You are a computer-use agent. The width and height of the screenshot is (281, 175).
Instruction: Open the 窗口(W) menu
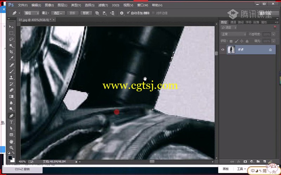click(x=143, y=5)
